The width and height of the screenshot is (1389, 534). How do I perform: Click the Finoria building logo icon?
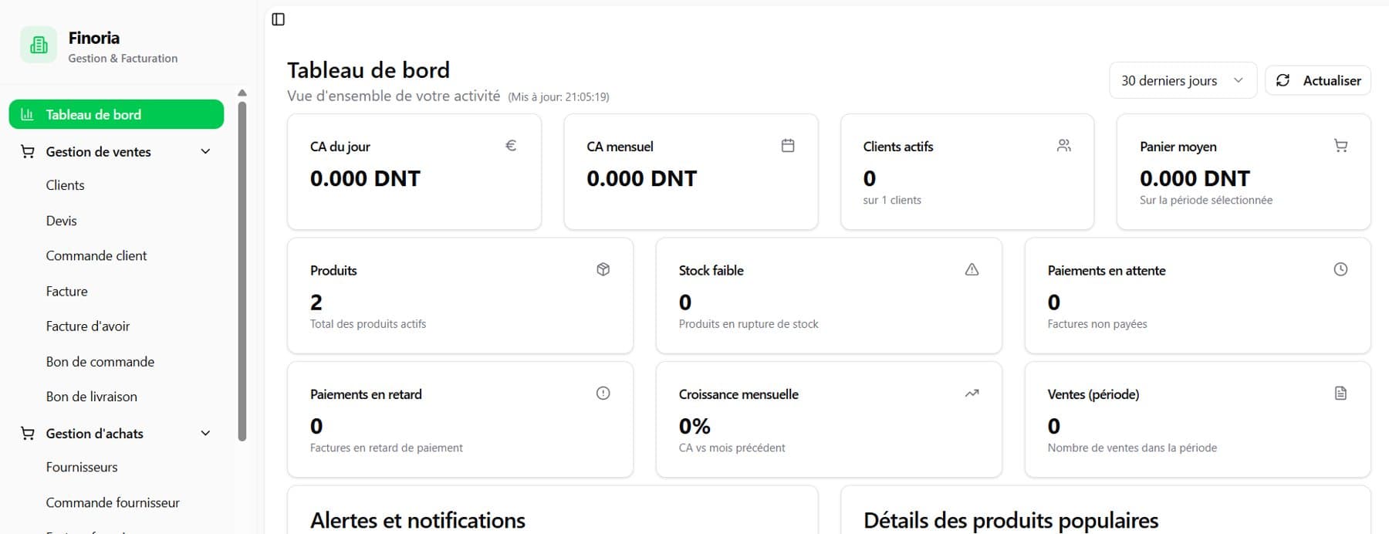click(x=39, y=46)
